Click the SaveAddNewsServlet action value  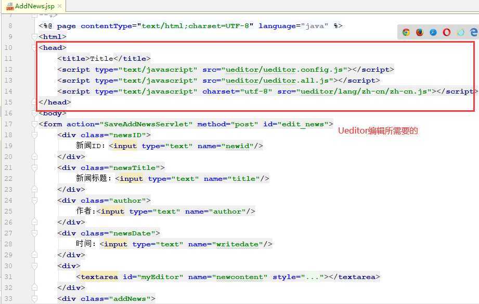(x=146, y=124)
